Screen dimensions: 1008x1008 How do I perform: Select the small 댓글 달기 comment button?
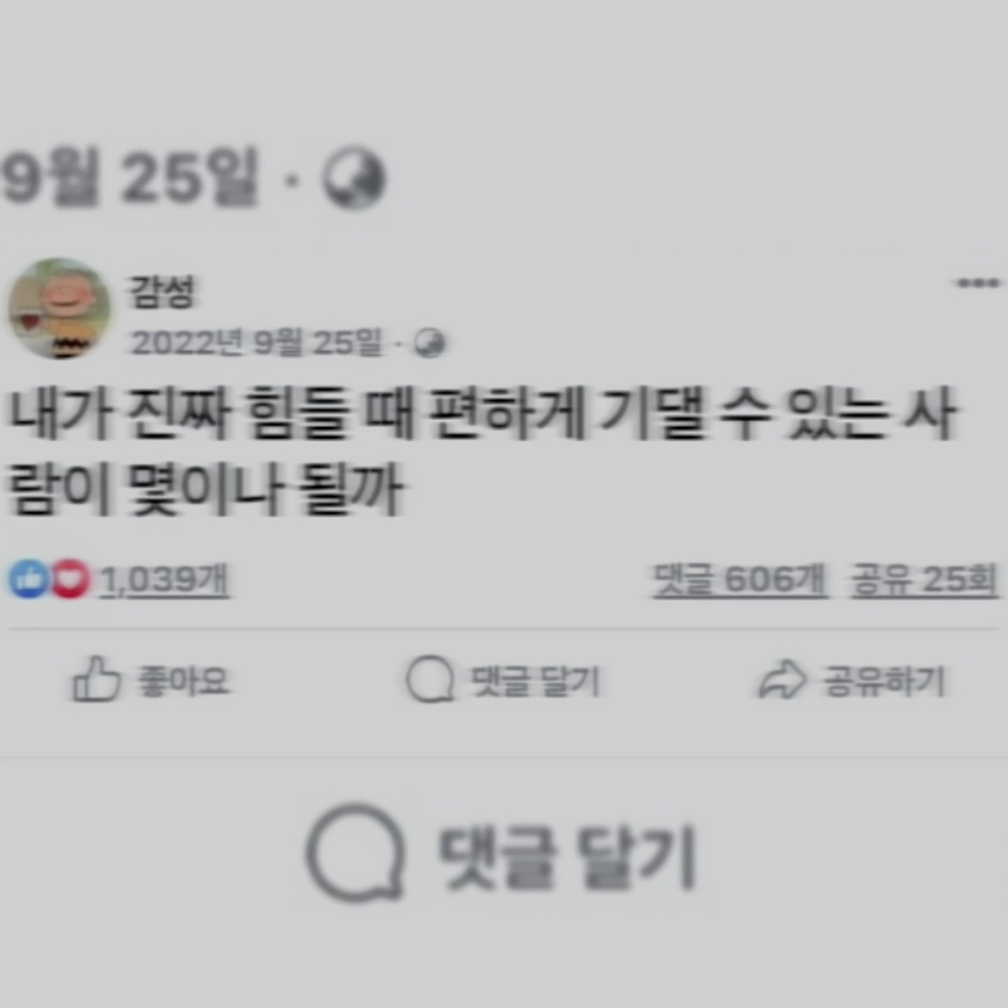pos(503,680)
